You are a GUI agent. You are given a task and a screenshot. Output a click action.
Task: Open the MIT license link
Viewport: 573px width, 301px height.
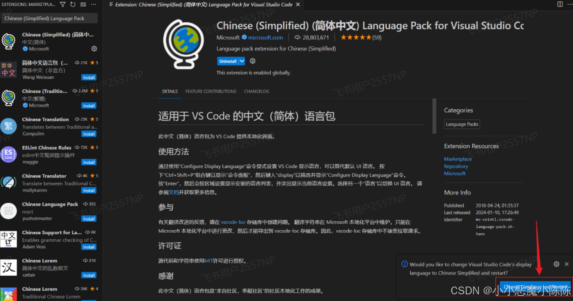tap(209, 261)
